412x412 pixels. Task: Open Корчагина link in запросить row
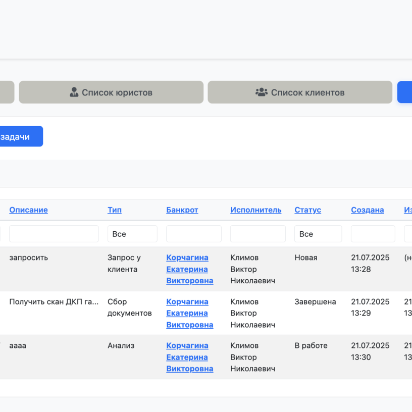(190, 269)
